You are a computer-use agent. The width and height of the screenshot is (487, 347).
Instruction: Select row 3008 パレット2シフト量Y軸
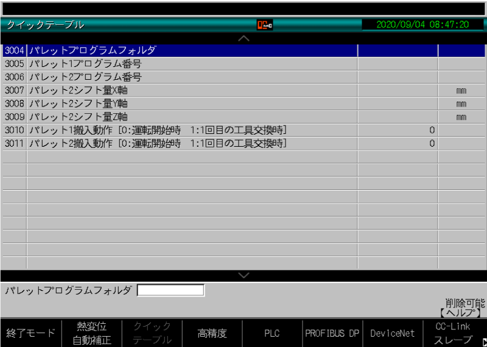244,103
